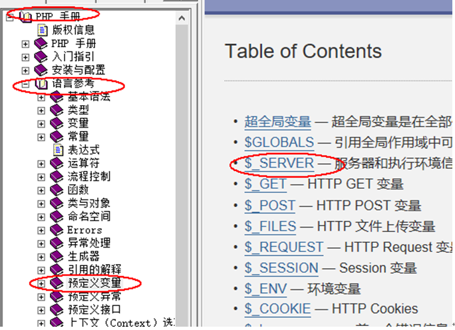Expand the 安装与配置 tree node
455x330 pixels.
coord(25,71)
